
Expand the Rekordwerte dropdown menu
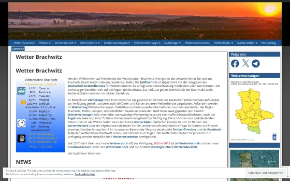pyautogui.click(x=90, y=43)
